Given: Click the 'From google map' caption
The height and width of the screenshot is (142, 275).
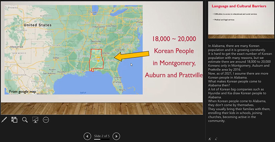Looking at the screenshot, I should [x=23, y=92].
